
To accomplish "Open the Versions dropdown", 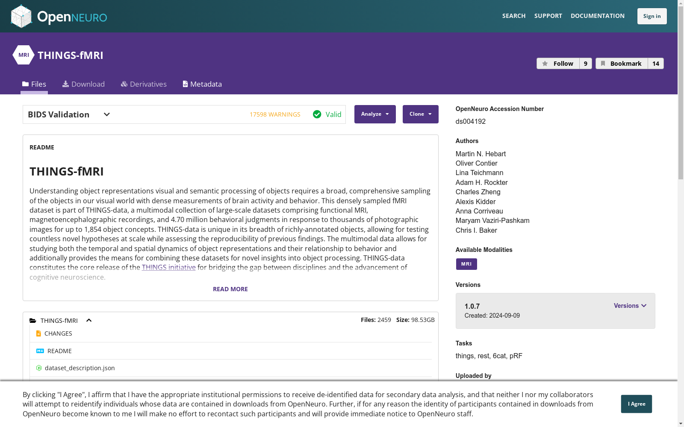I will (x=630, y=306).
